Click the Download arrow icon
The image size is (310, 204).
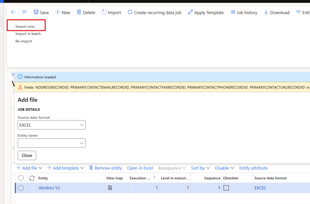click(266, 12)
